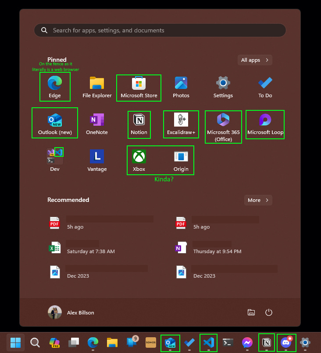Switch to Visual Studio Code on taskbar
The image size is (321, 353).
pyautogui.click(x=209, y=342)
